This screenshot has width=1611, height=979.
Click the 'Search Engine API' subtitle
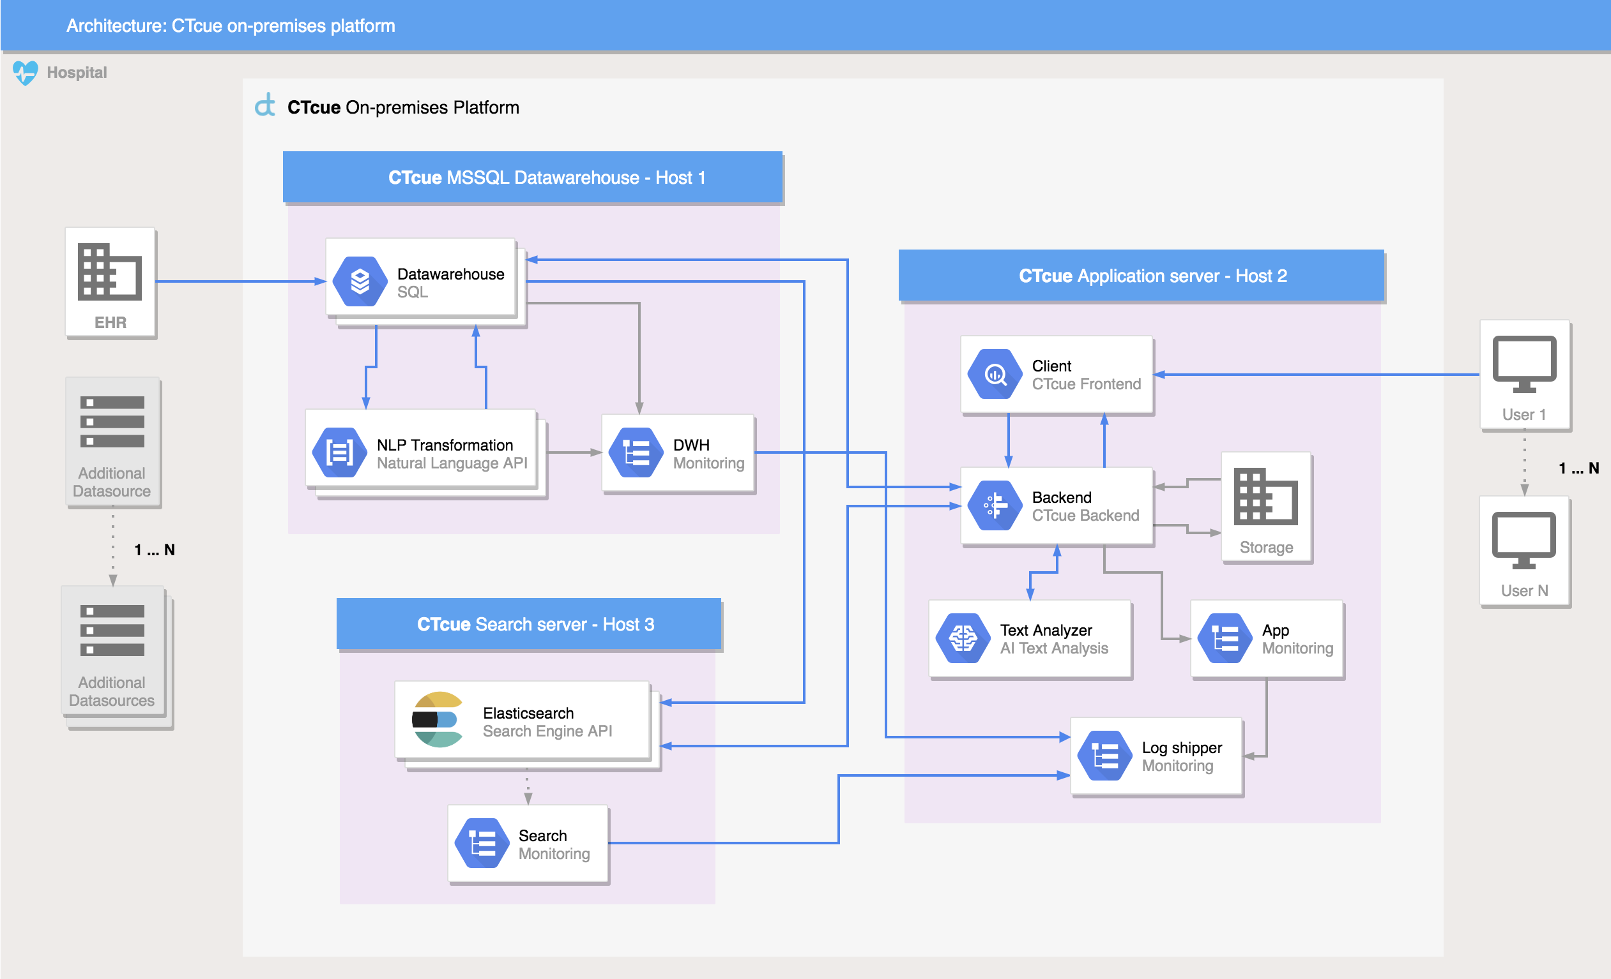547,731
